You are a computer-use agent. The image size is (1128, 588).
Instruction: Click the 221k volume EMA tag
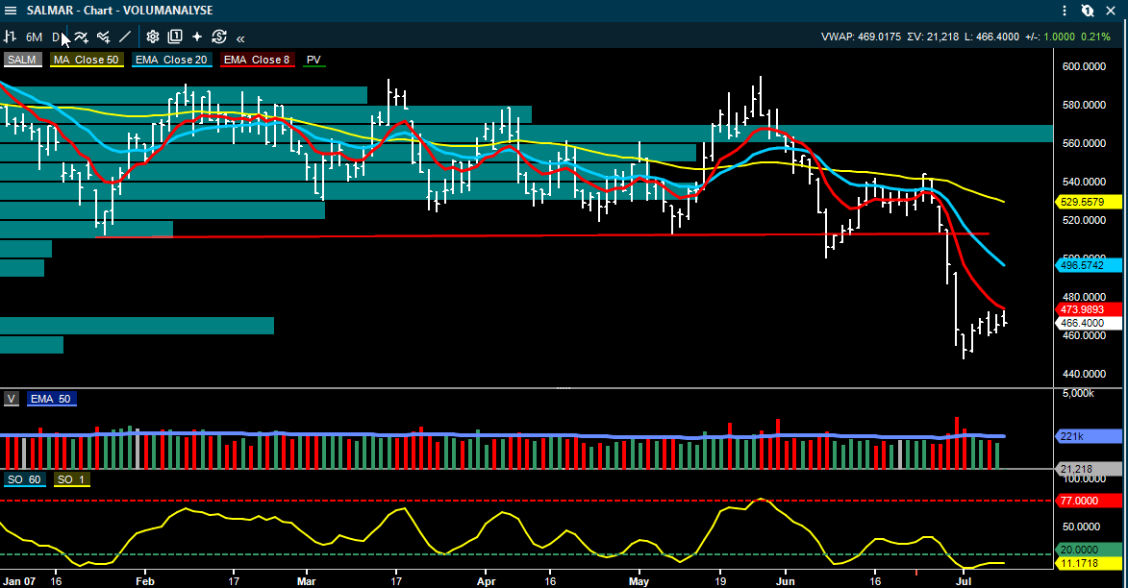1088,436
